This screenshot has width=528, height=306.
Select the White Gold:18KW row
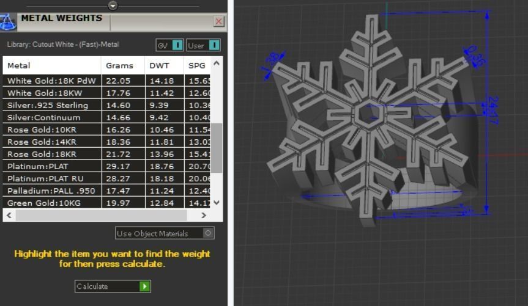106,93
